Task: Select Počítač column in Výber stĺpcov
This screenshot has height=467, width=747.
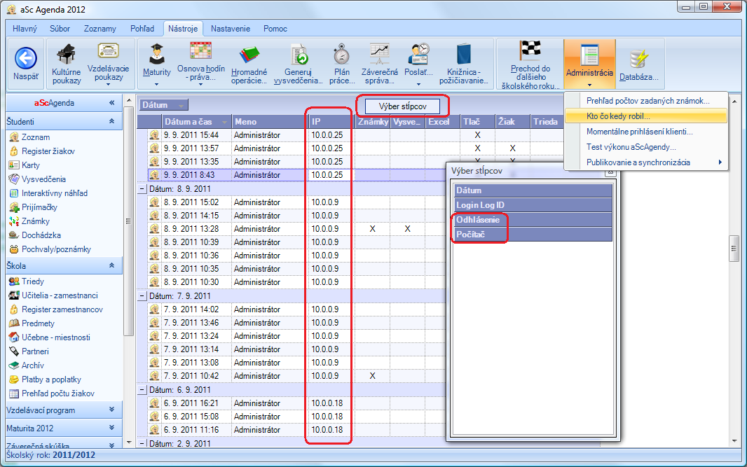Action: point(533,235)
